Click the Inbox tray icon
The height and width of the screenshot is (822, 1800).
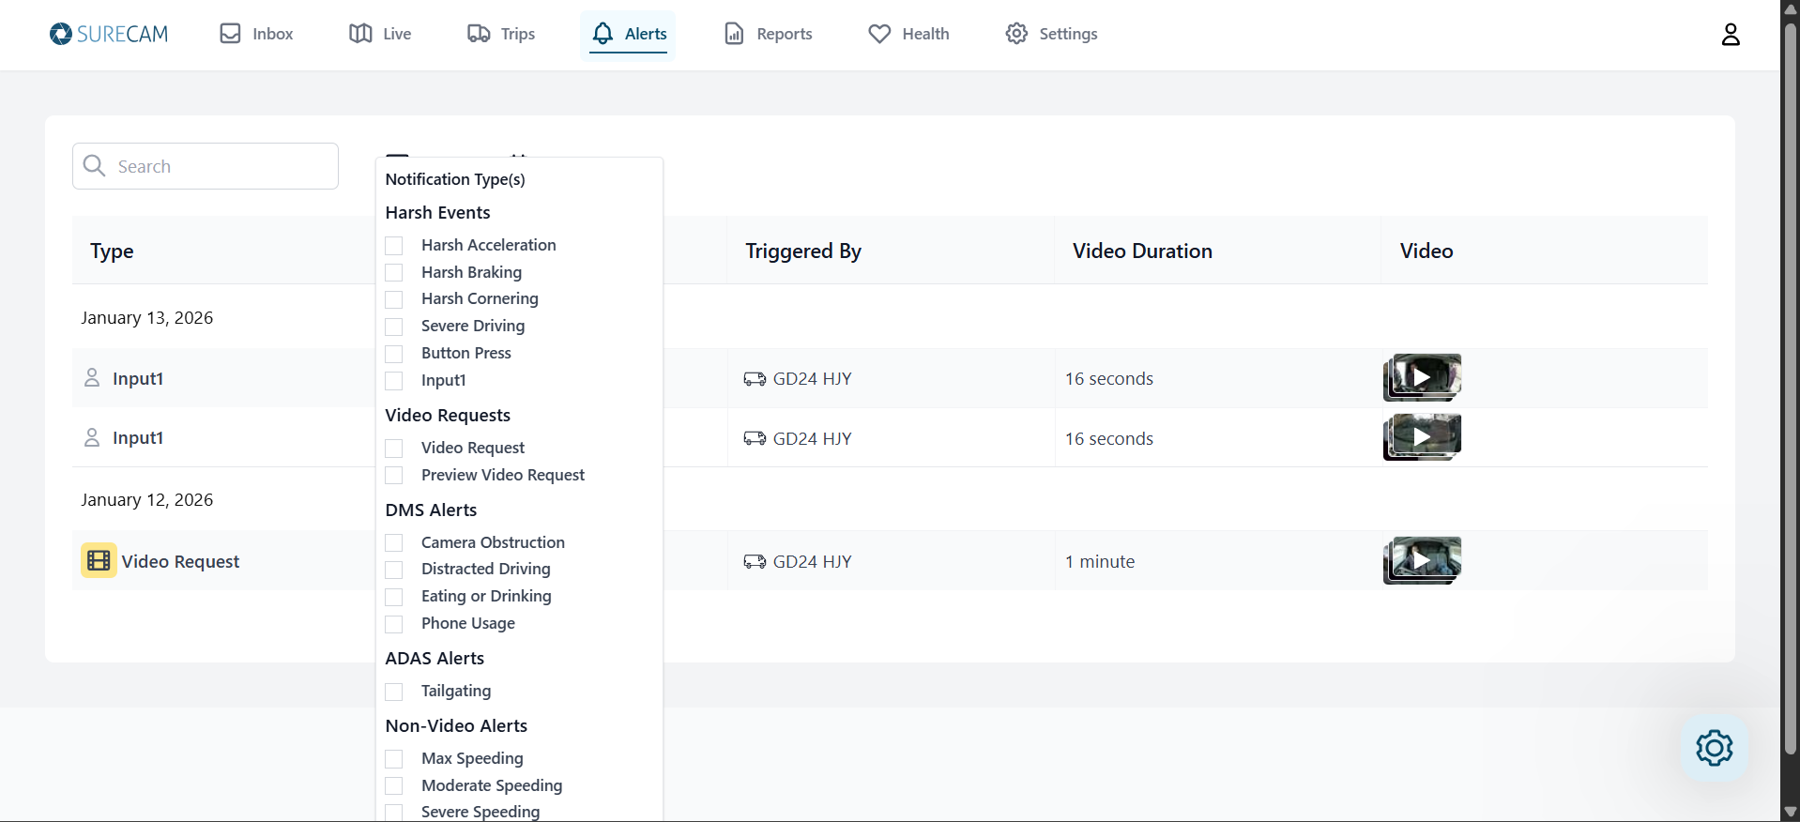(230, 34)
